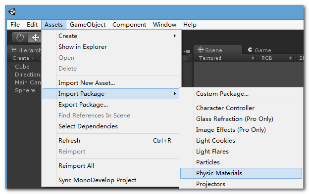
Task: Choose Refresh in Assets menu
Action: (x=111, y=141)
